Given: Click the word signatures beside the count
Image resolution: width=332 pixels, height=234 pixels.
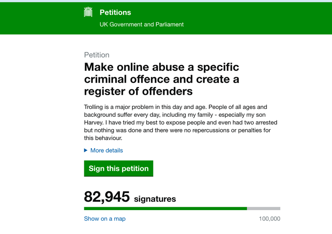Looking at the screenshot, I should click(155, 199).
